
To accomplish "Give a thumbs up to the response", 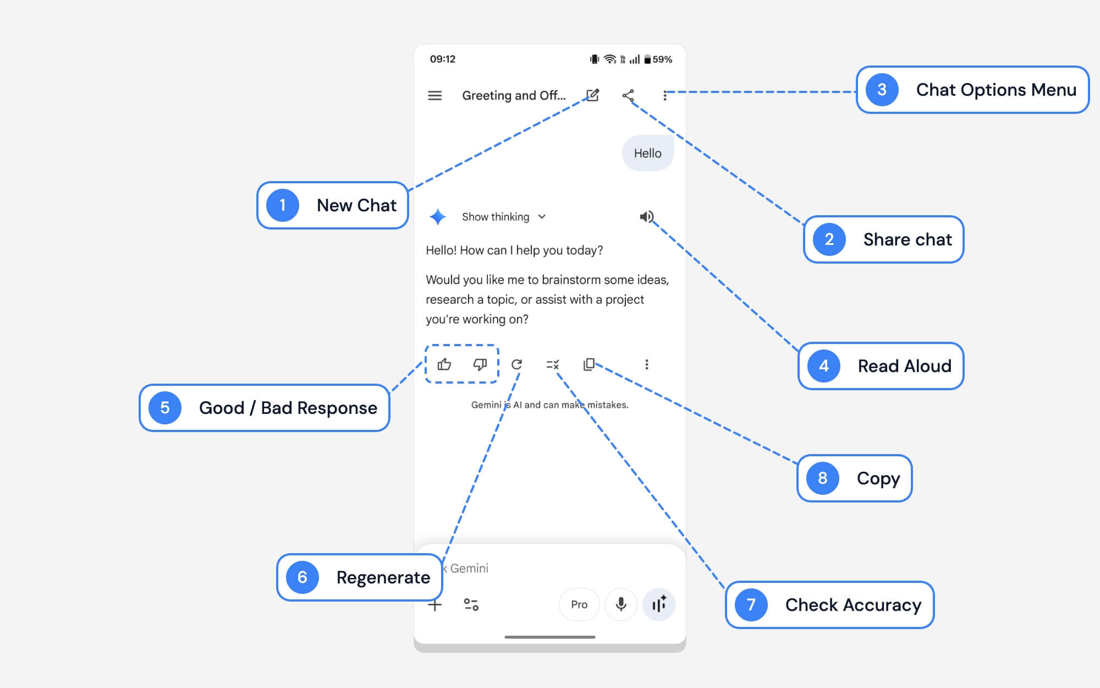I will coord(444,364).
